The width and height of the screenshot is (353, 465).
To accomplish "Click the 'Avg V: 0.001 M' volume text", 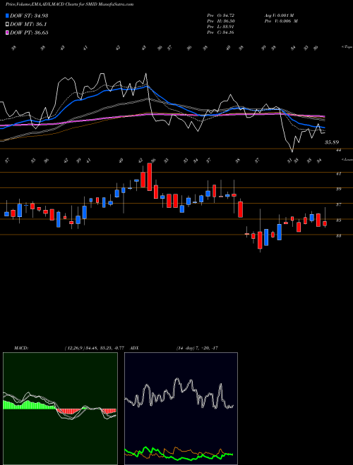I will (279, 15).
